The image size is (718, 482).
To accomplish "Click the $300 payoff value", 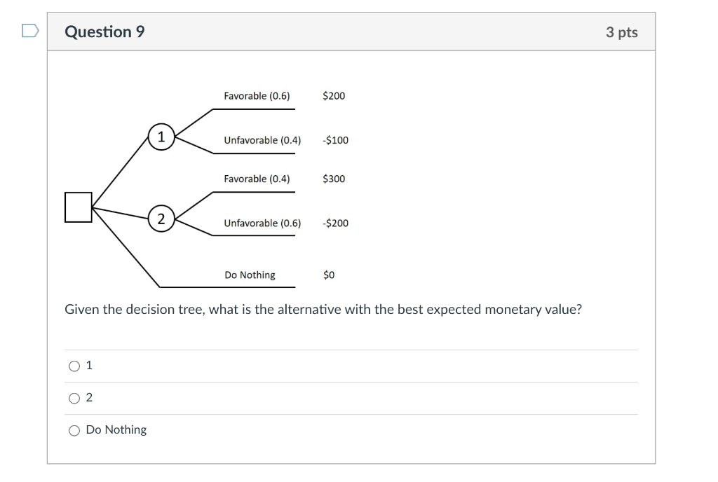I will (x=334, y=179).
